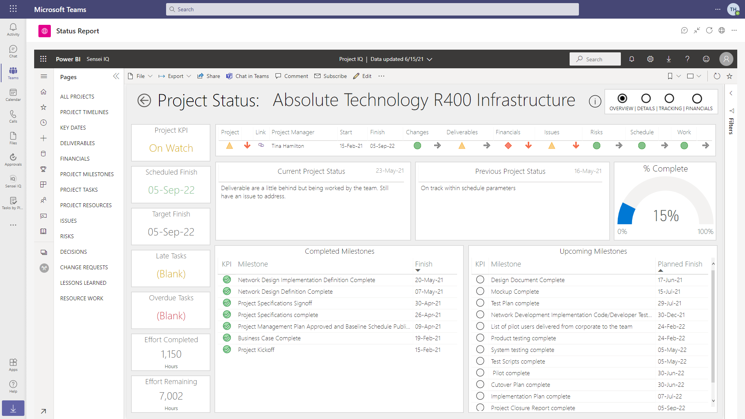Open Calls in Teams sidebar
This screenshot has width=745, height=419.
coord(13,116)
